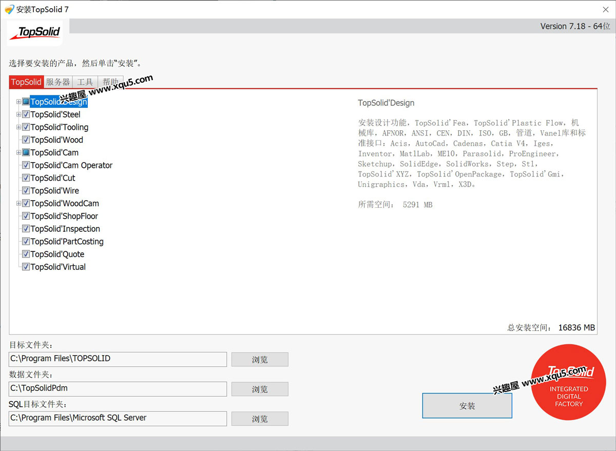This screenshot has height=451, width=616.
Task: Close the installer window
Action: tap(605, 9)
